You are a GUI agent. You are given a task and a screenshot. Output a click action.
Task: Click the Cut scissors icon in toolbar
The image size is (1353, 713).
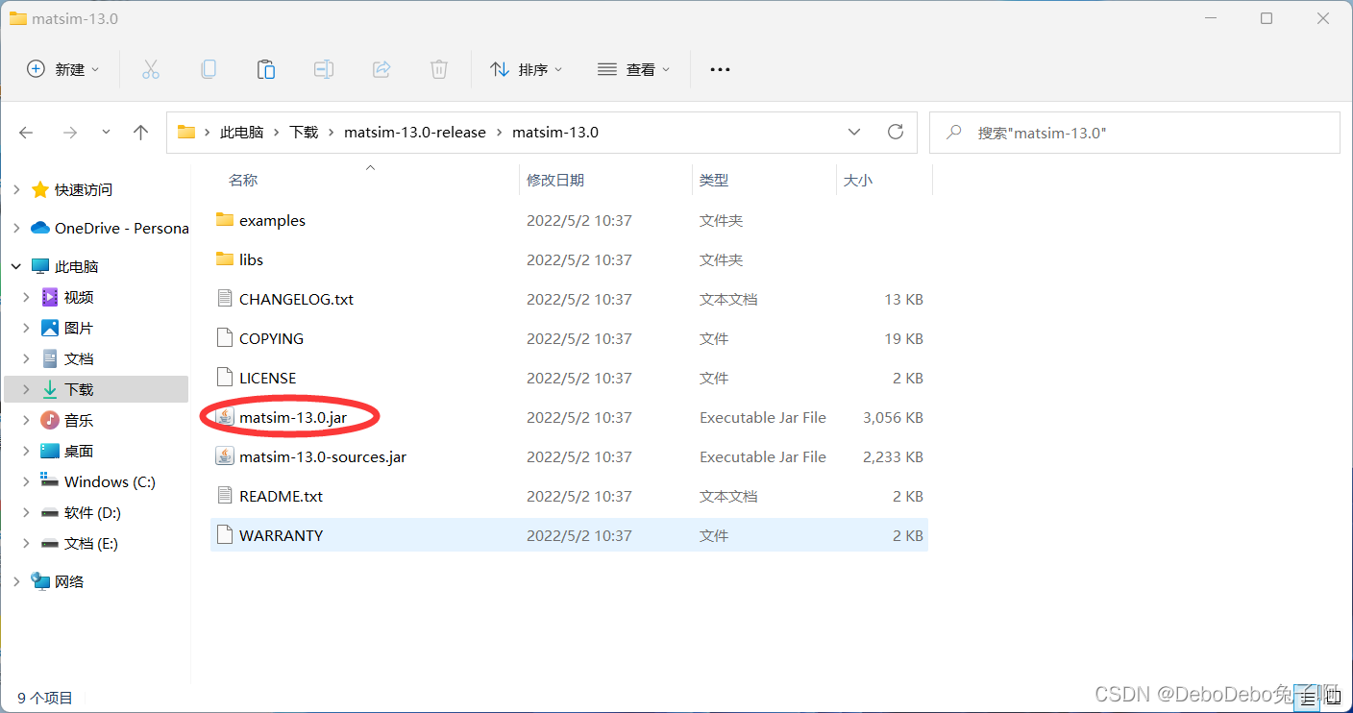150,69
